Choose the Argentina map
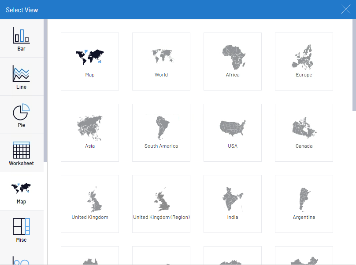Screen dimensions: 356x265 point(304,203)
